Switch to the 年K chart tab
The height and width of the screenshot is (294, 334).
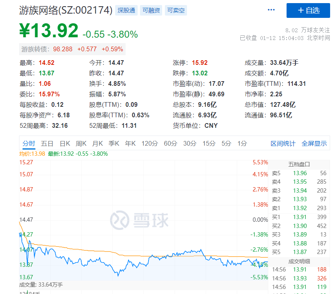(130, 143)
